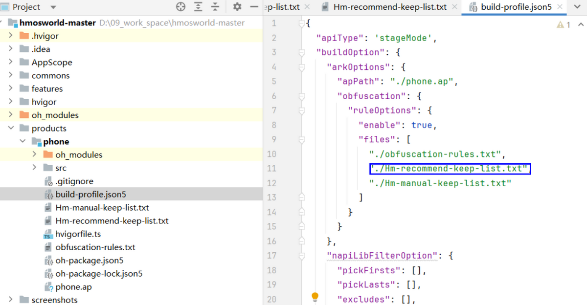Click the Collapse All icon in Project toolbar
This screenshot has height=305, width=587.
[x=215, y=7]
